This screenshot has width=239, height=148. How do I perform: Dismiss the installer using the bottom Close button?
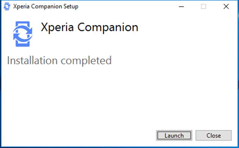(x=213, y=135)
